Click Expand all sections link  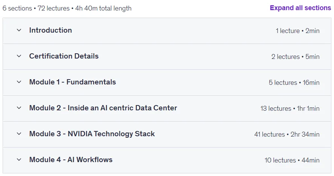(x=300, y=8)
